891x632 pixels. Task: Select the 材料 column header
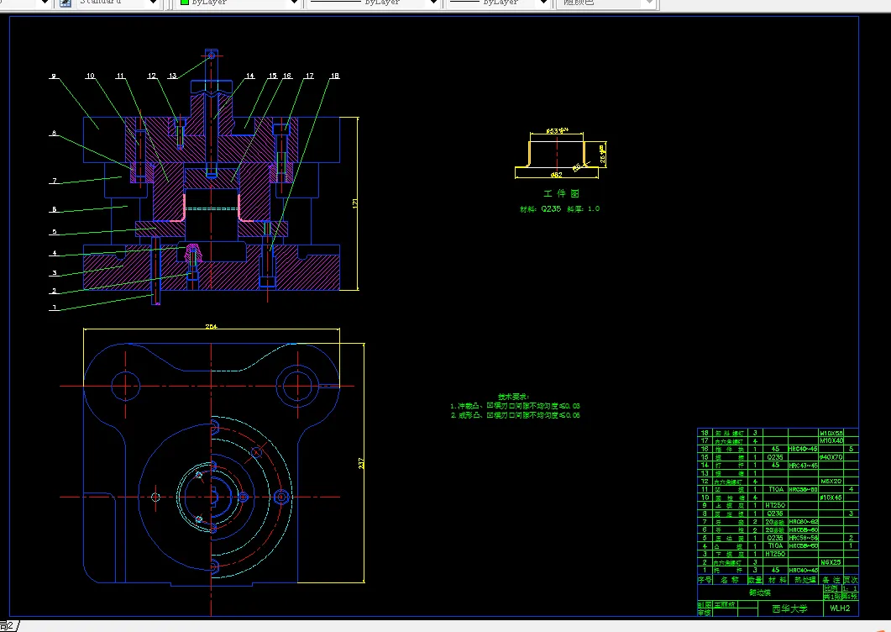coord(776,580)
